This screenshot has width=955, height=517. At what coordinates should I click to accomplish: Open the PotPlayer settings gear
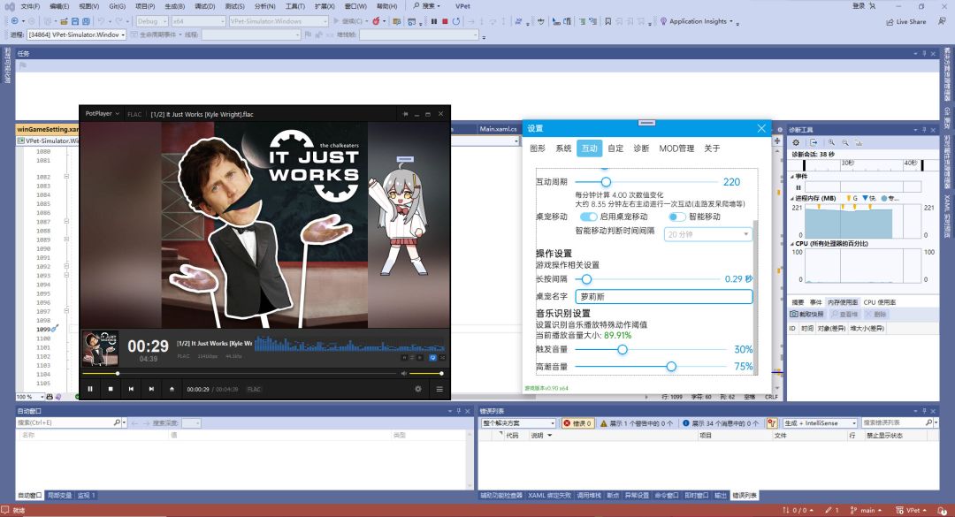click(x=418, y=389)
